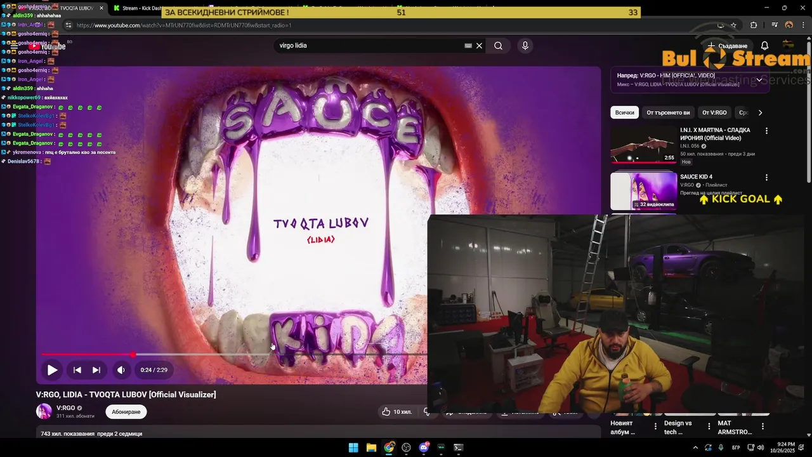Open the terminal app on the taskbar

(458, 447)
